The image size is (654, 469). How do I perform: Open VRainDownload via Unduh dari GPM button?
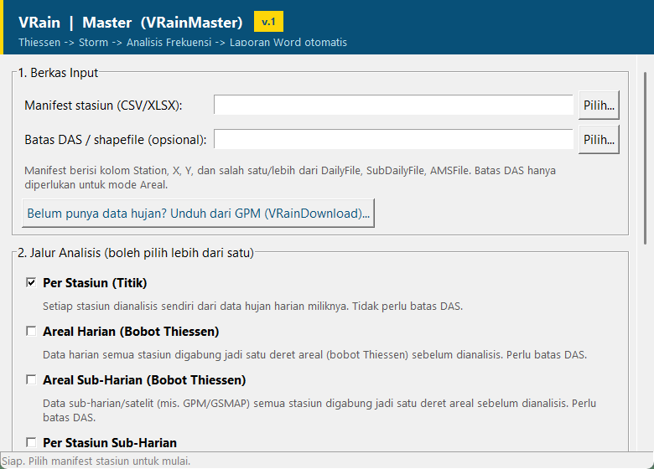198,213
